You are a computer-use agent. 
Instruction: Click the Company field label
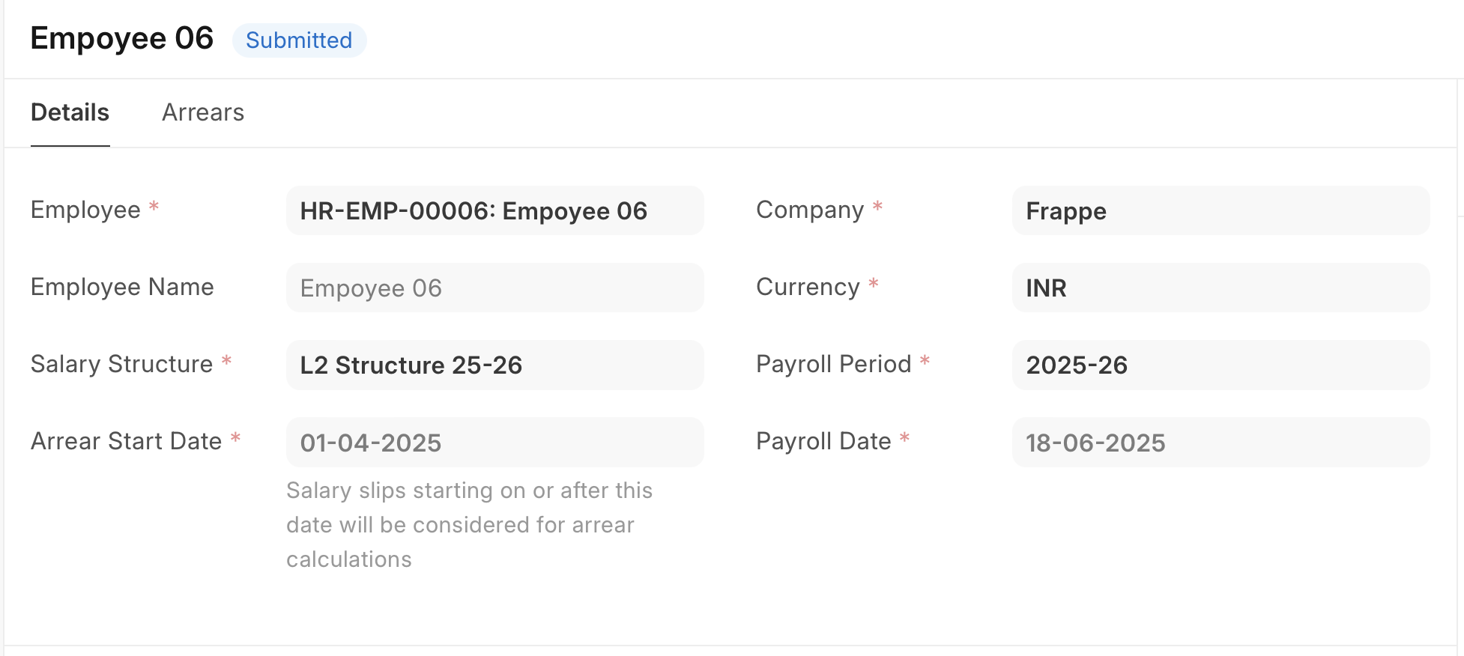pyautogui.click(x=810, y=210)
